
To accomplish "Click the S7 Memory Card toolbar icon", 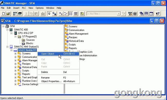I will 20,14.
